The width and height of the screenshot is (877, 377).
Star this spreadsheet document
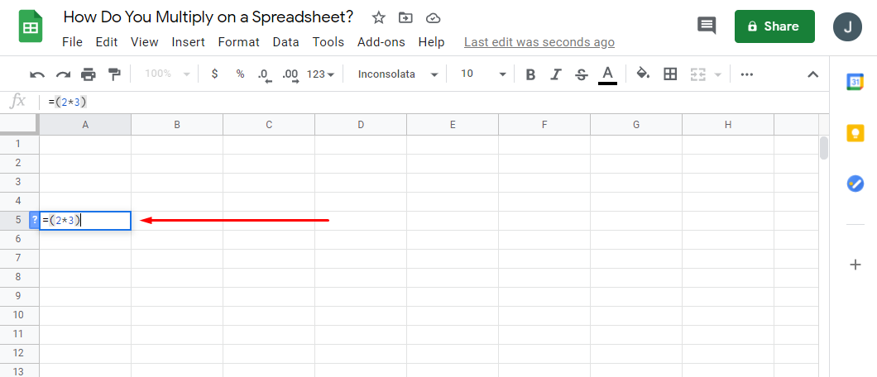[x=379, y=17]
